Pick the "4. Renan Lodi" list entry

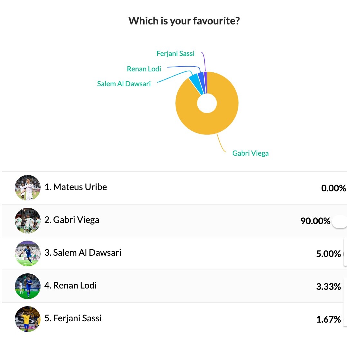[x=70, y=286]
